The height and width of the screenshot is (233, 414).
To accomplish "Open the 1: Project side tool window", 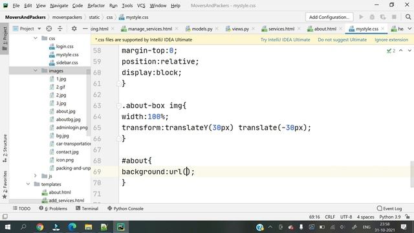I will point(5,38).
